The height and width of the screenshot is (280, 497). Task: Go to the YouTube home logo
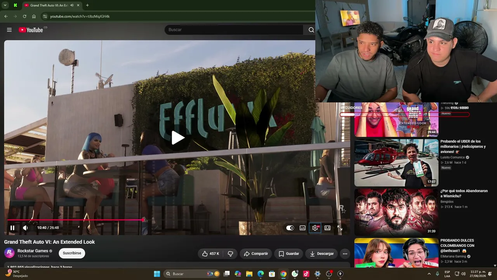(x=31, y=30)
